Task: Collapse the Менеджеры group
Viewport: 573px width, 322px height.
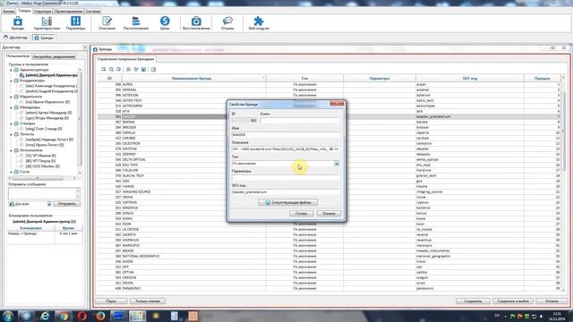Action: (x=11, y=107)
